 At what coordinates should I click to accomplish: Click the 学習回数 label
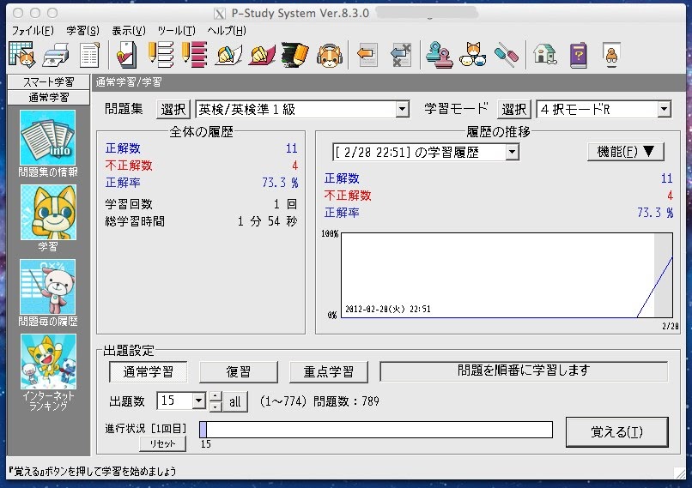(x=129, y=204)
